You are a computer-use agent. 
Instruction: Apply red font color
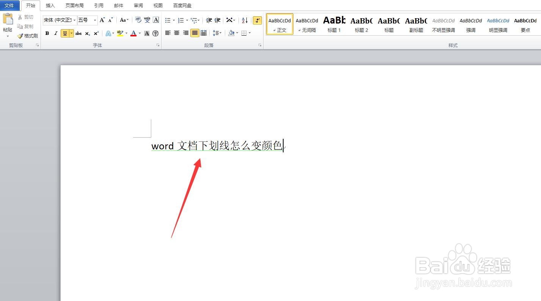(x=133, y=33)
